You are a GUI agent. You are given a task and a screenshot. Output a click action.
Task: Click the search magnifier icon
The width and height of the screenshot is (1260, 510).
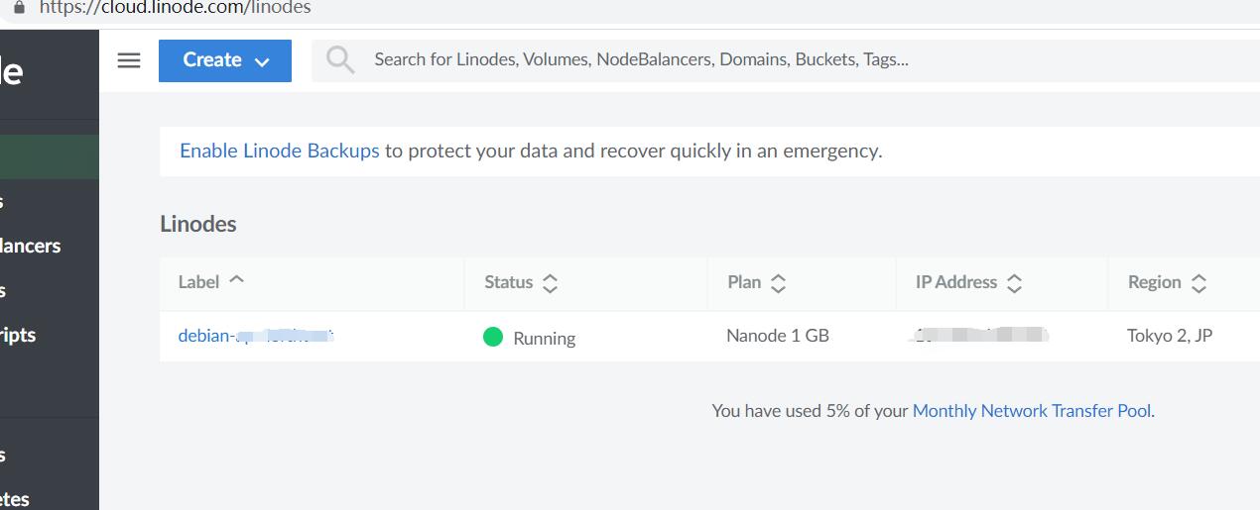[340, 60]
